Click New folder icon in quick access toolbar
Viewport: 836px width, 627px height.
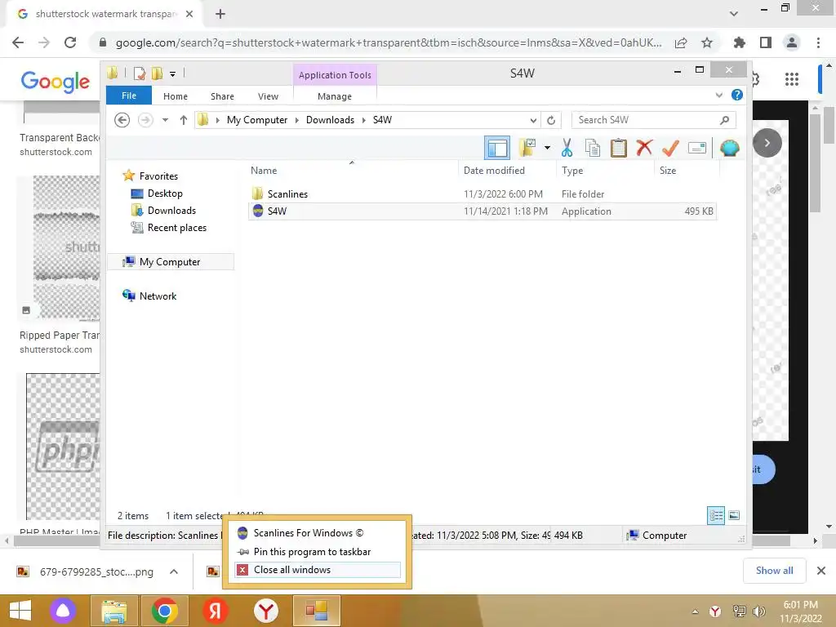(x=157, y=73)
